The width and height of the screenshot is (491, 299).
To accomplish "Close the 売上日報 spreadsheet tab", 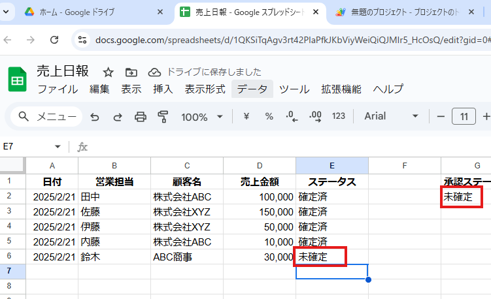I will click(316, 12).
